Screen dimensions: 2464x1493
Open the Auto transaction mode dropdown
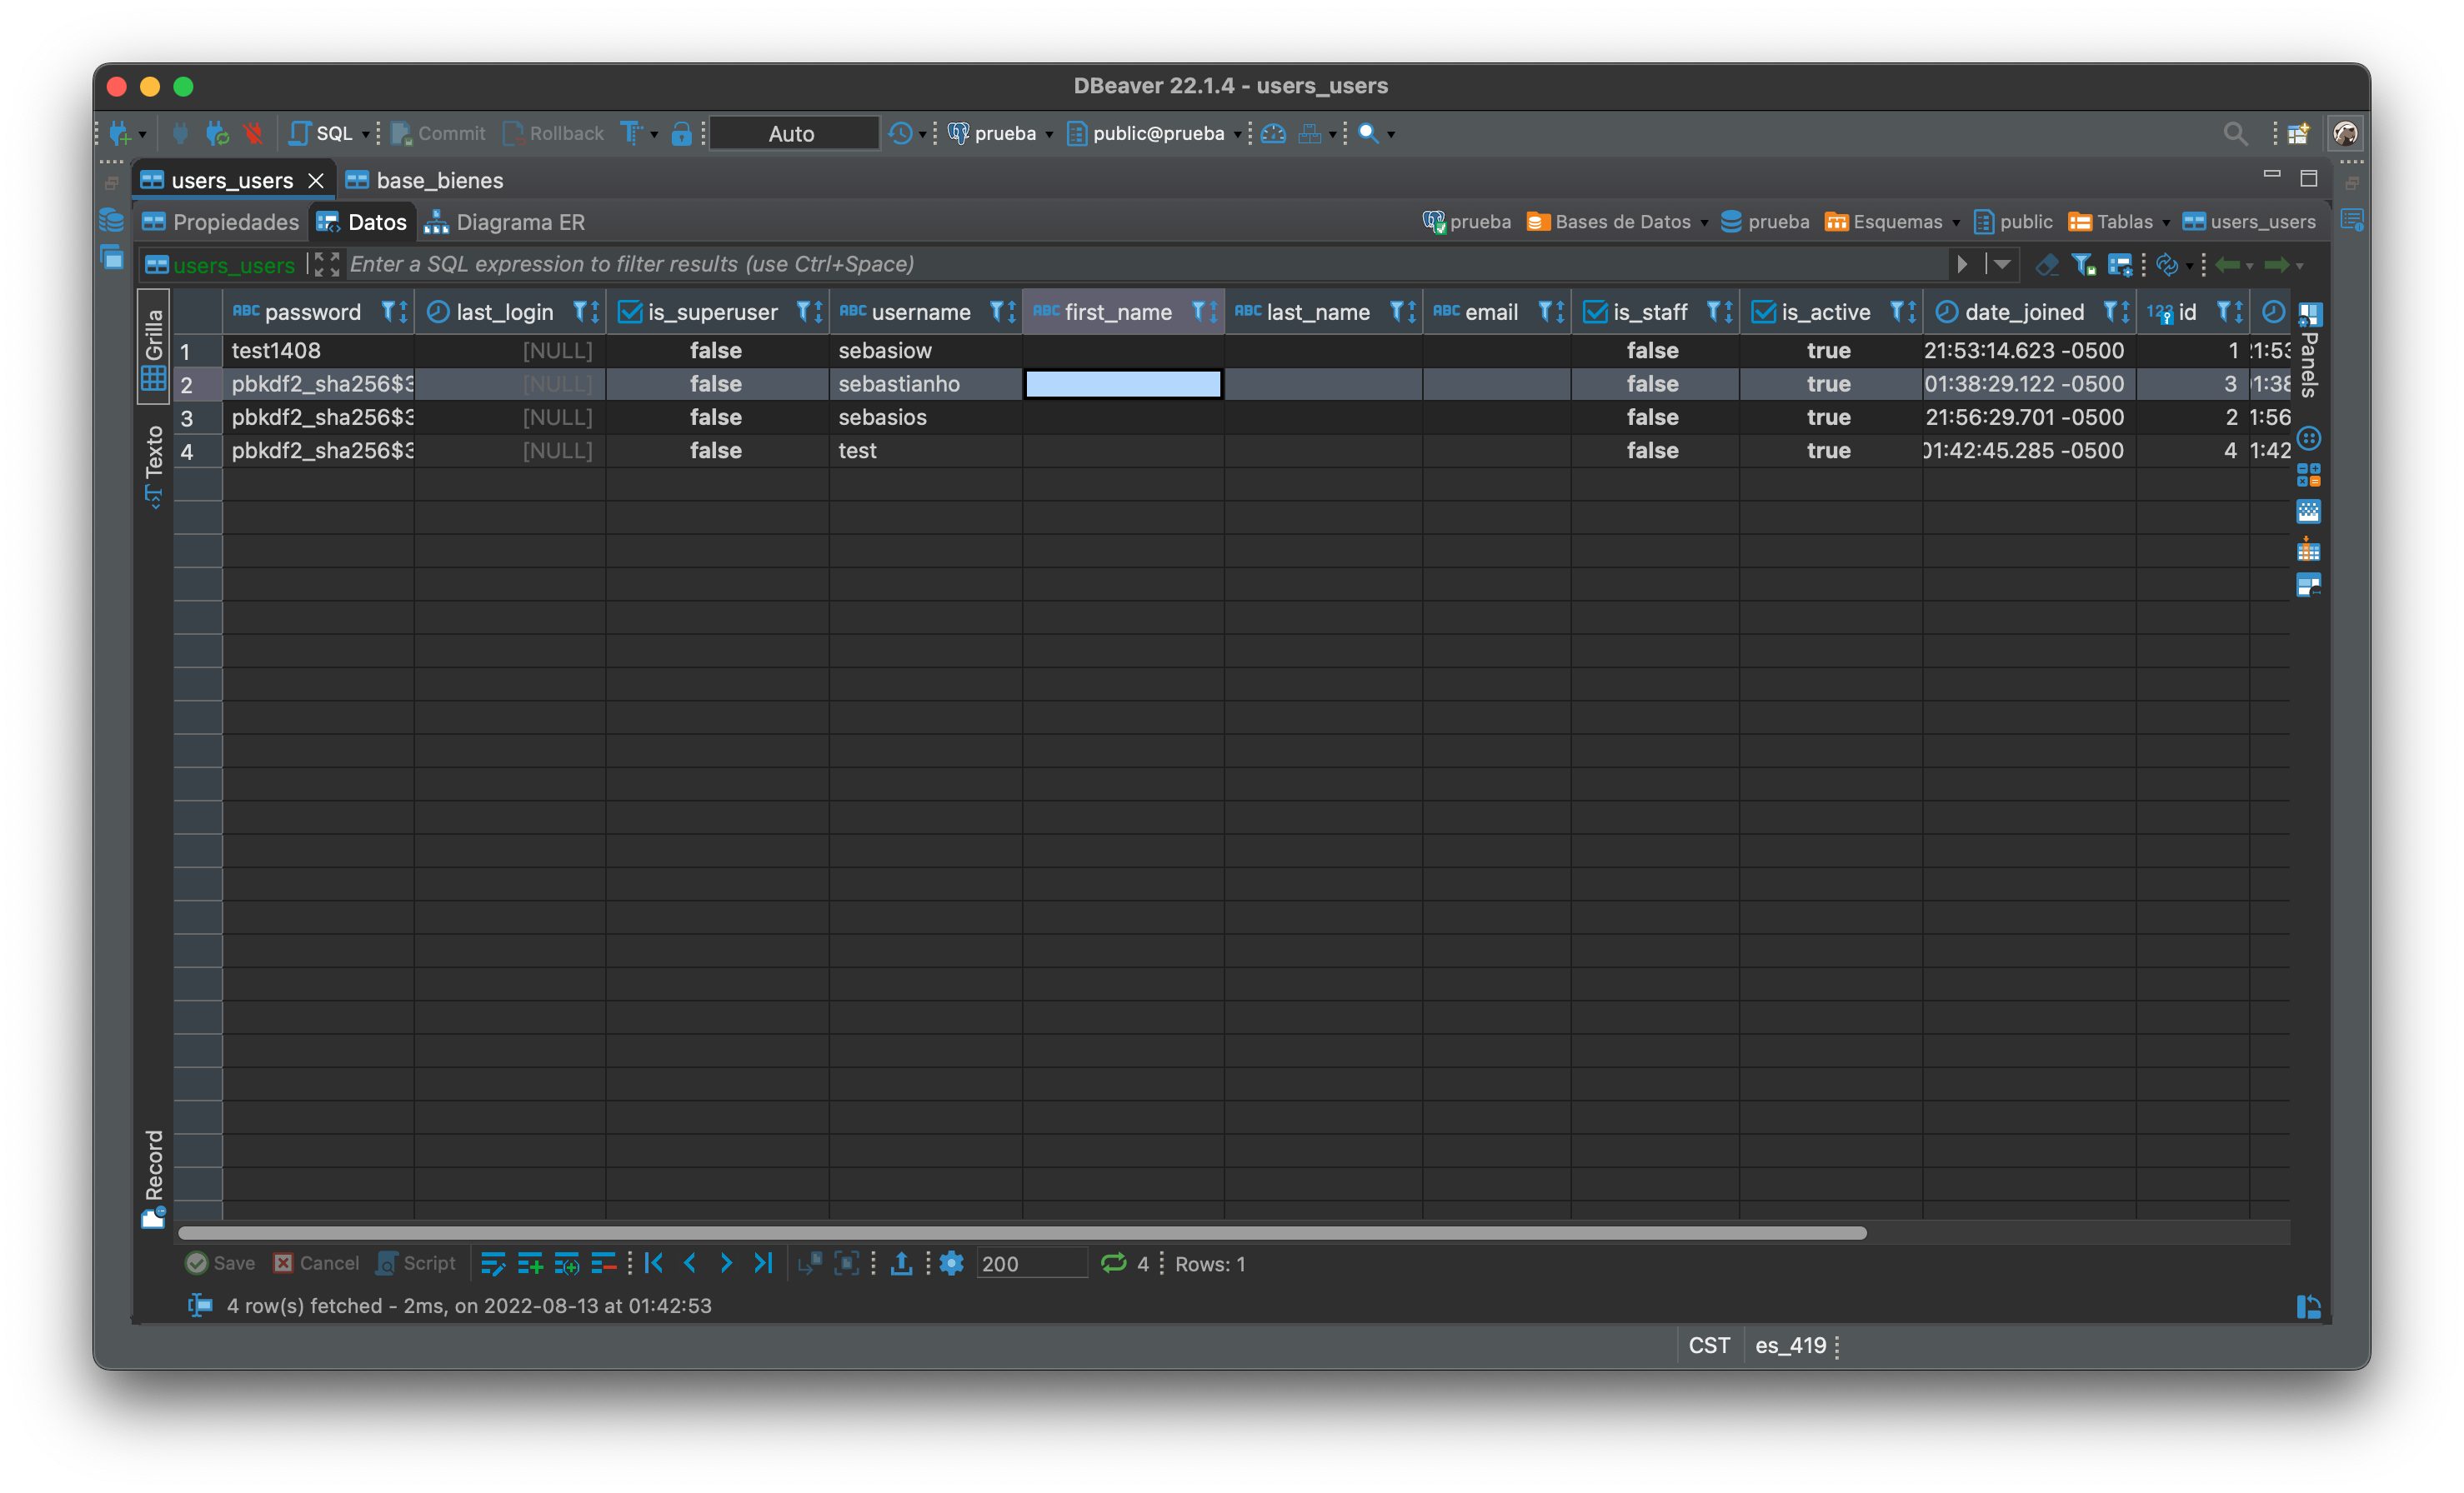(x=792, y=133)
